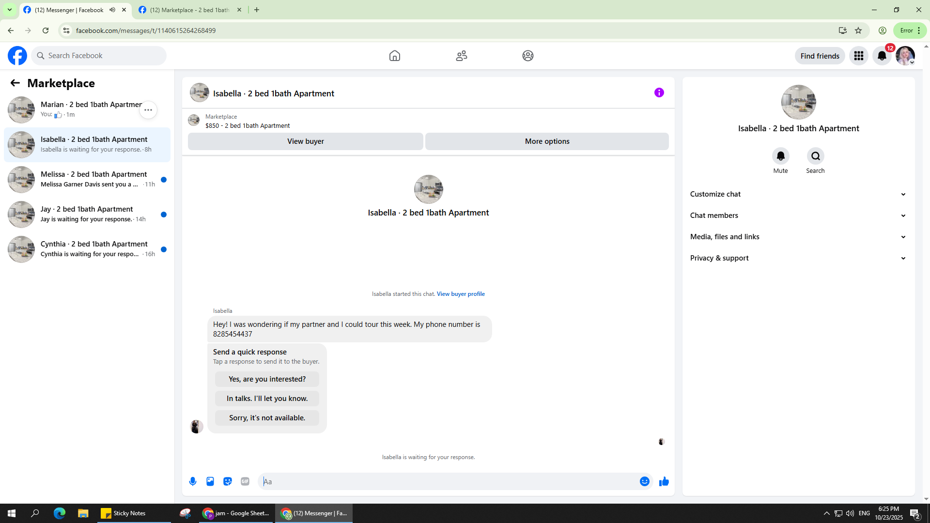930x523 pixels.
Task: Mute the Isabella conversation
Action: pyautogui.click(x=780, y=156)
